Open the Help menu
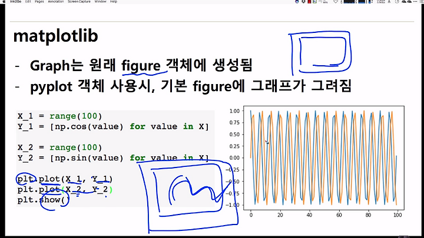This screenshot has width=424, height=238. pos(114,1)
